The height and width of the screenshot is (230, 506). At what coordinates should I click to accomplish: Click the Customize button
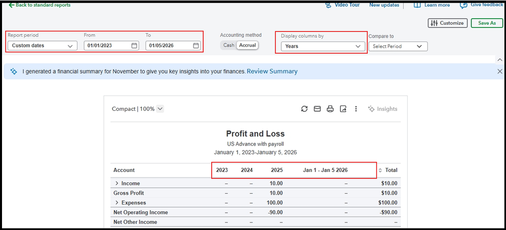pyautogui.click(x=448, y=23)
